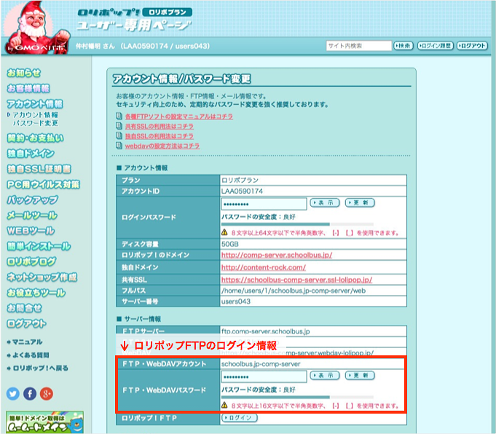Click 更新 button for ログインパスワード
496x434 pixels.
pyautogui.click(x=360, y=202)
